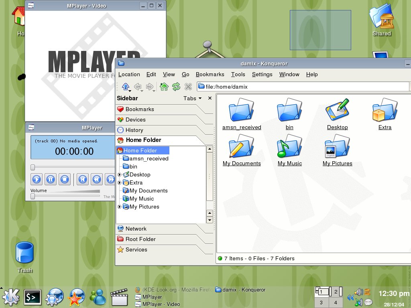Click the globe with gear panel icon
Image resolution: width=411 pixels, height=308 pixels.
tap(54, 297)
